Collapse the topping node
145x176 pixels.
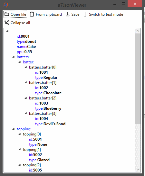pyautogui.click(x=14, y=129)
